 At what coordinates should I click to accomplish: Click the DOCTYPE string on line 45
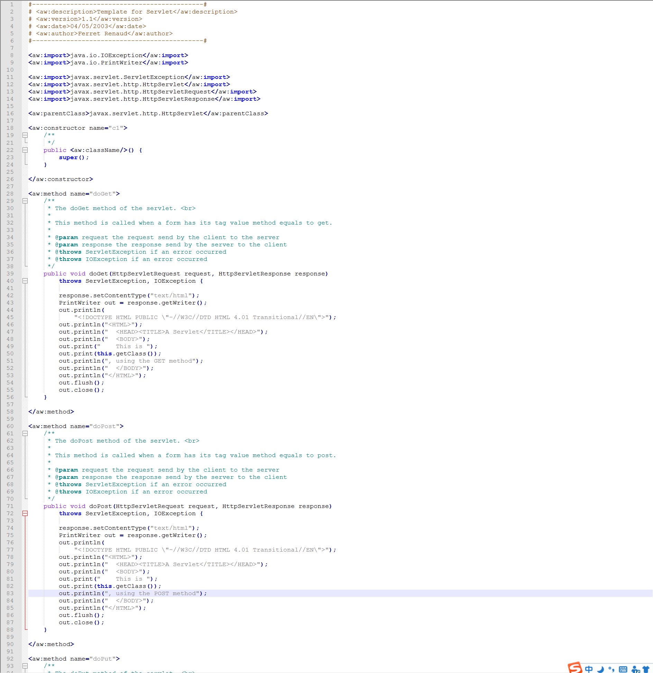[205, 317]
